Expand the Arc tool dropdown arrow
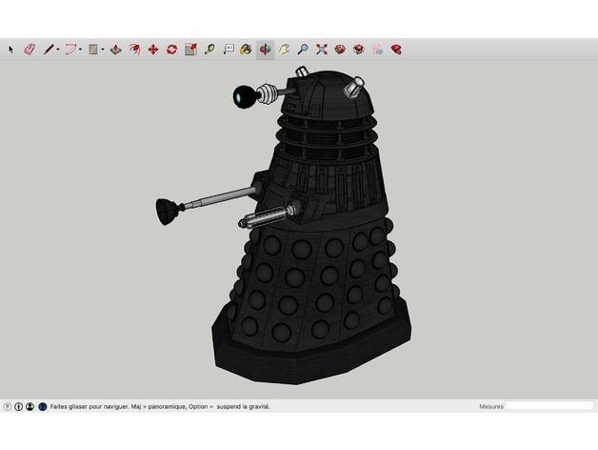 coord(81,50)
